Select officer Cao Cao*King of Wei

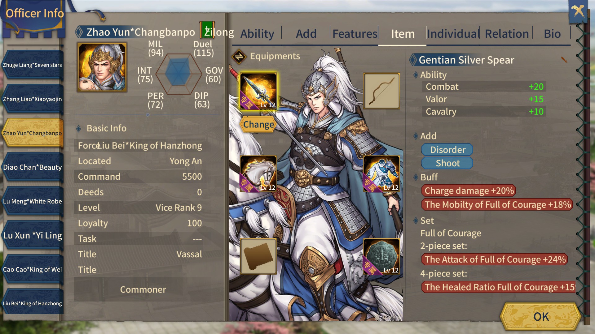pyautogui.click(x=33, y=269)
